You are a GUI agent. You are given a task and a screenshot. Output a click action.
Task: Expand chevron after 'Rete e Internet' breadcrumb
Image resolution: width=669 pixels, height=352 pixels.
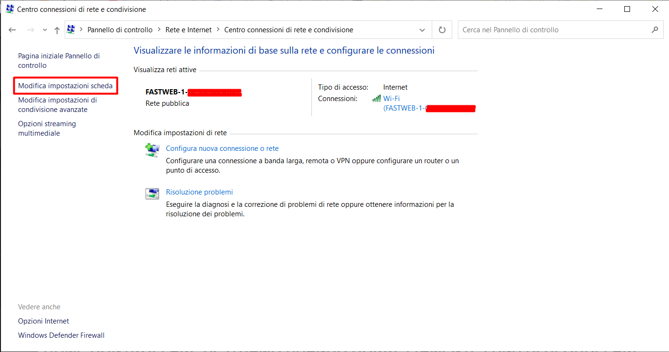[x=218, y=30]
